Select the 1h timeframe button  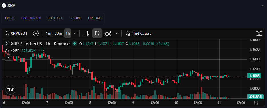67,33
